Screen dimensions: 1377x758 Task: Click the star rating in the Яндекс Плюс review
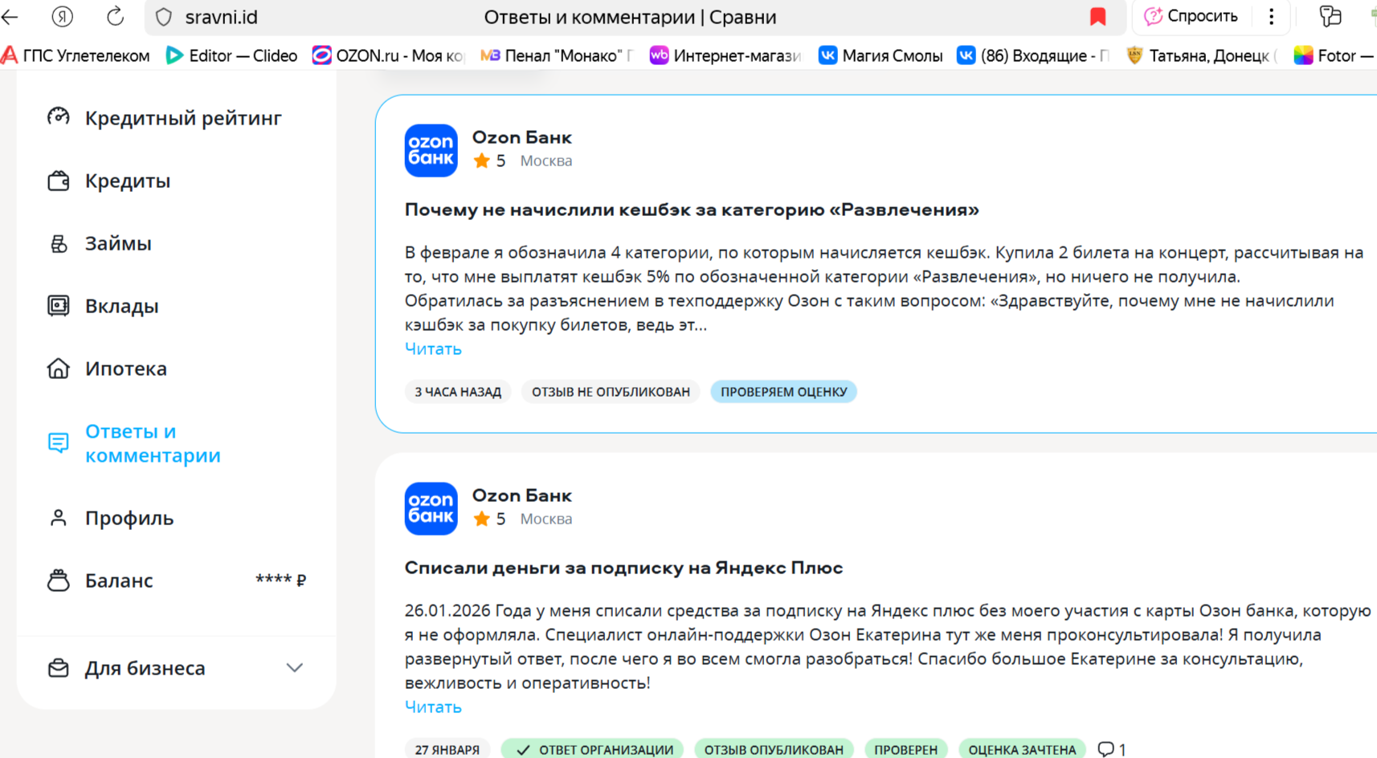coord(489,519)
